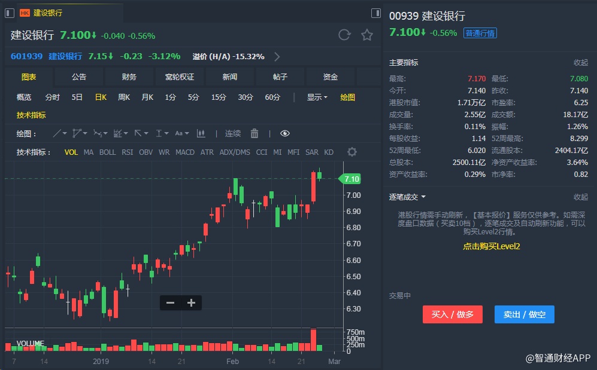
Task: Collapse the 主要指标 section with 收起
Action: click(580, 62)
